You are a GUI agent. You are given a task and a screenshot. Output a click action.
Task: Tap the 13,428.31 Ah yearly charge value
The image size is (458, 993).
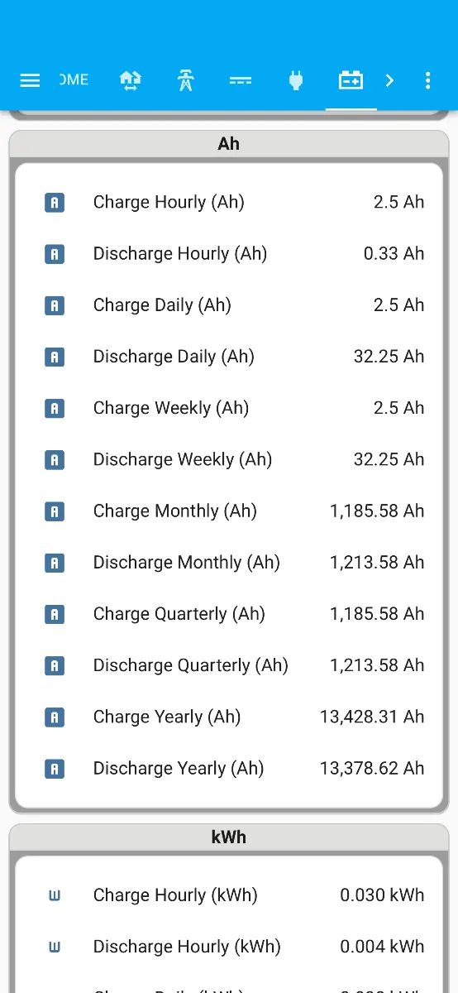(372, 717)
